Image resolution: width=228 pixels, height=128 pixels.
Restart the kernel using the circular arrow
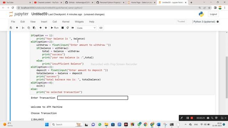(68, 28)
